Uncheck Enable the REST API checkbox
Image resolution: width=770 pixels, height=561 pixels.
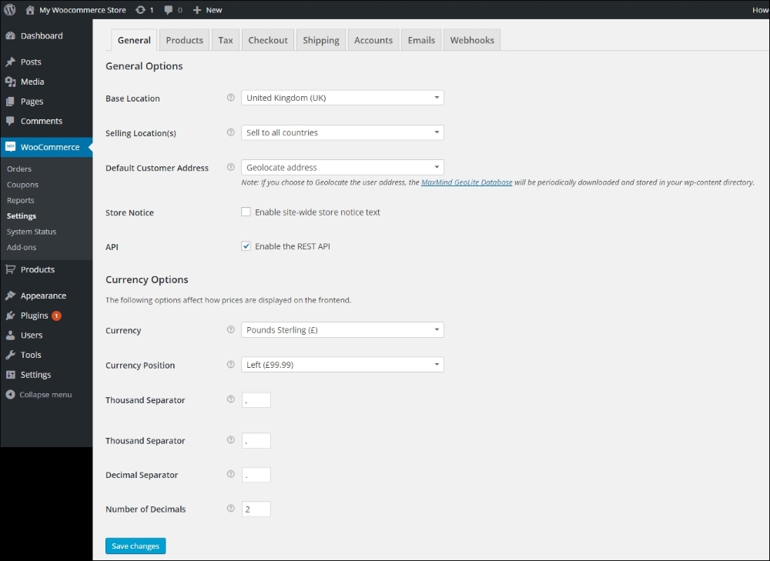pos(246,246)
